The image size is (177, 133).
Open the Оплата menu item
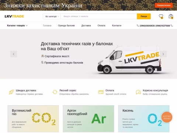(101, 25)
